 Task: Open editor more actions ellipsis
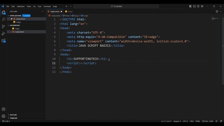(221, 12)
